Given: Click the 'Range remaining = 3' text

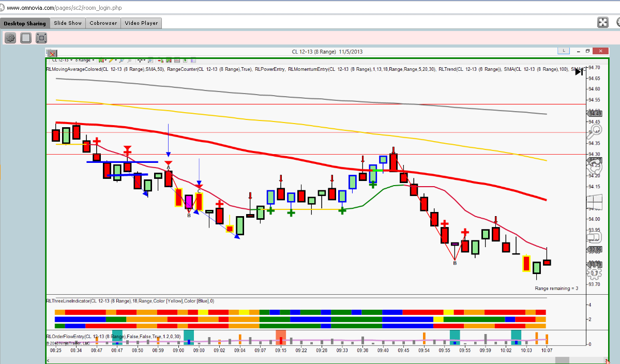Looking at the screenshot, I should (556, 288).
